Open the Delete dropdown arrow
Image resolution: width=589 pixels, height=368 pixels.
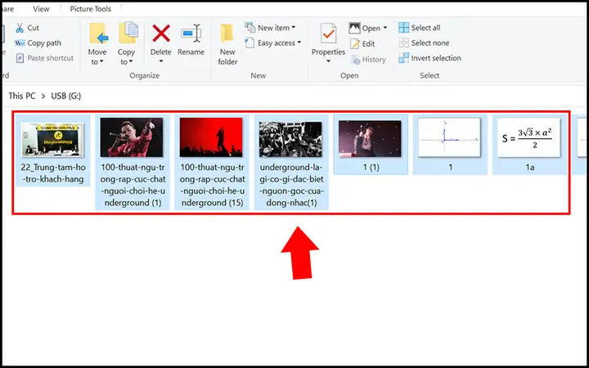point(161,61)
